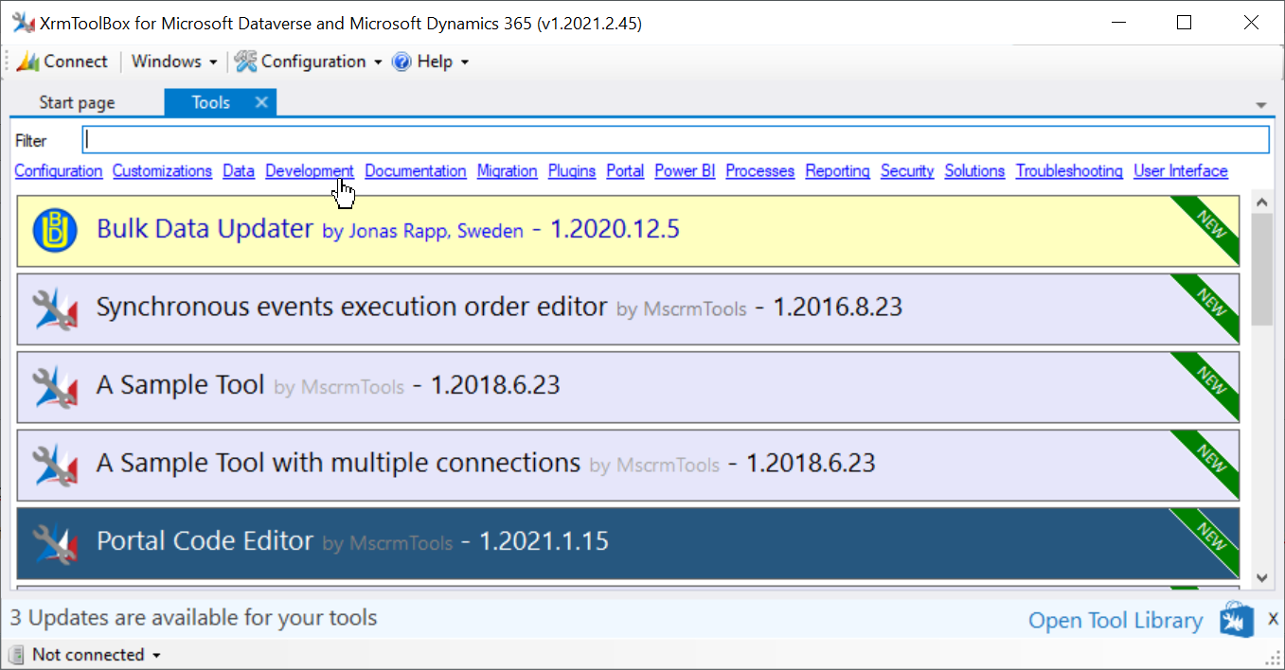Click the Bulk Data Updater tool icon

pyautogui.click(x=55, y=231)
